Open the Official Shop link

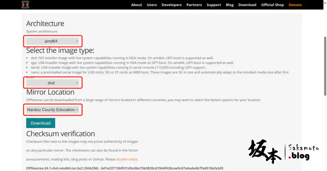(x=272, y=5)
